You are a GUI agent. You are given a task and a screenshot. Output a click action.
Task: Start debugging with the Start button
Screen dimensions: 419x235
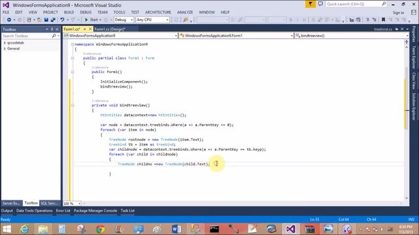pyautogui.click(x=91, y=20)
